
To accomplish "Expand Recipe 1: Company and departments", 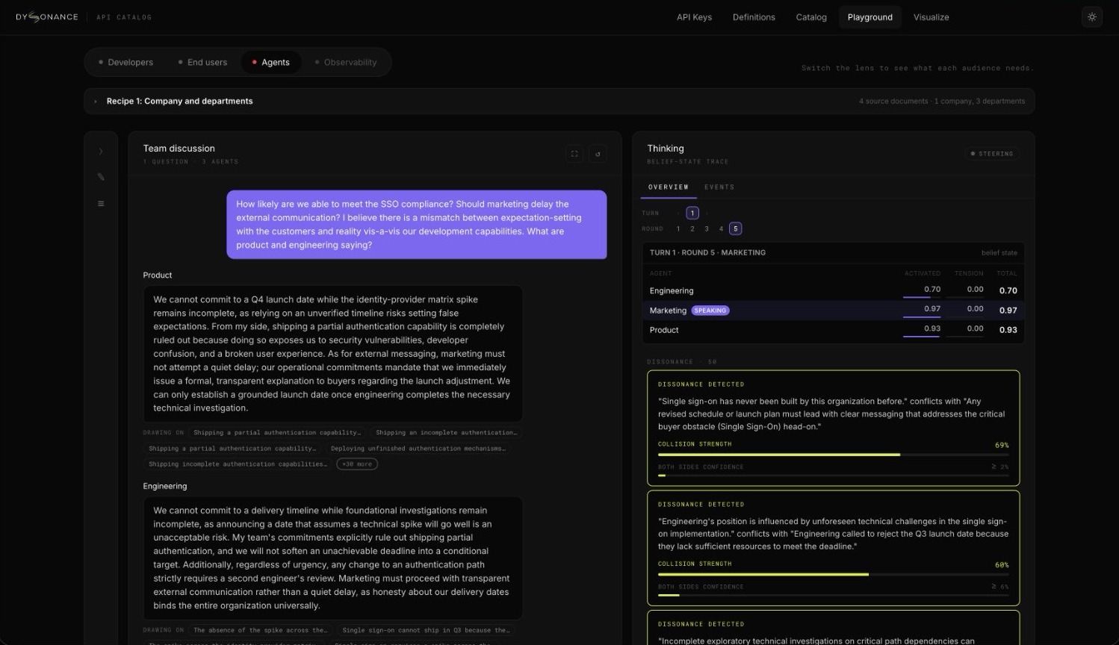I will 559,102.
